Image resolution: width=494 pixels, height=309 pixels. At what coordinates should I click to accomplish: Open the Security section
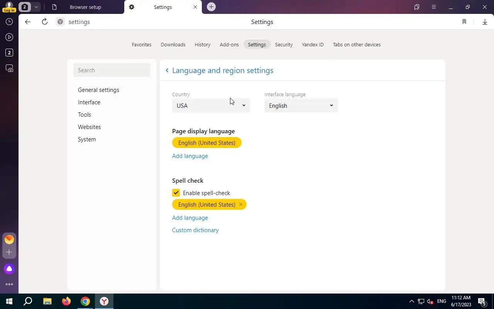pos(284,45)
